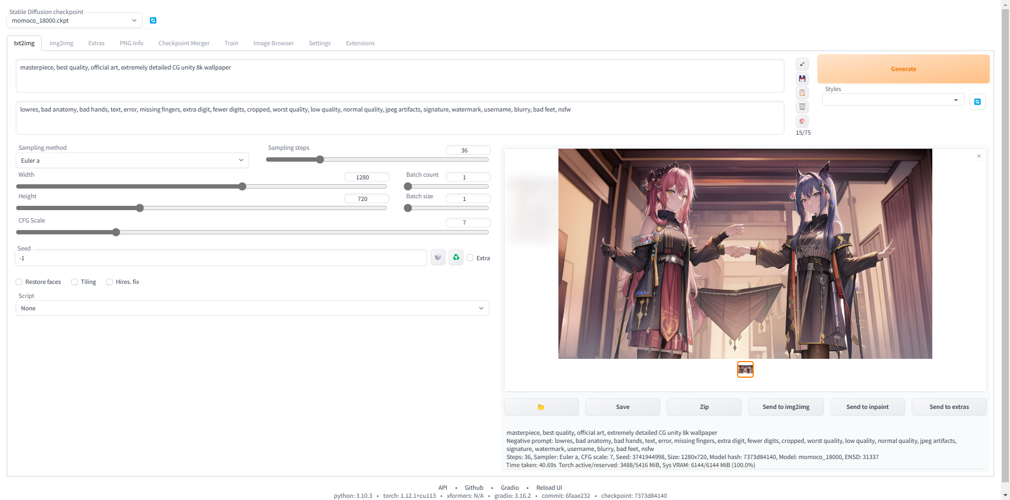Image resolution: width=1010 pixels, height=500 pixels.
Task: Open the output folder with the folder icon button
Action: (x=541, y=407)
